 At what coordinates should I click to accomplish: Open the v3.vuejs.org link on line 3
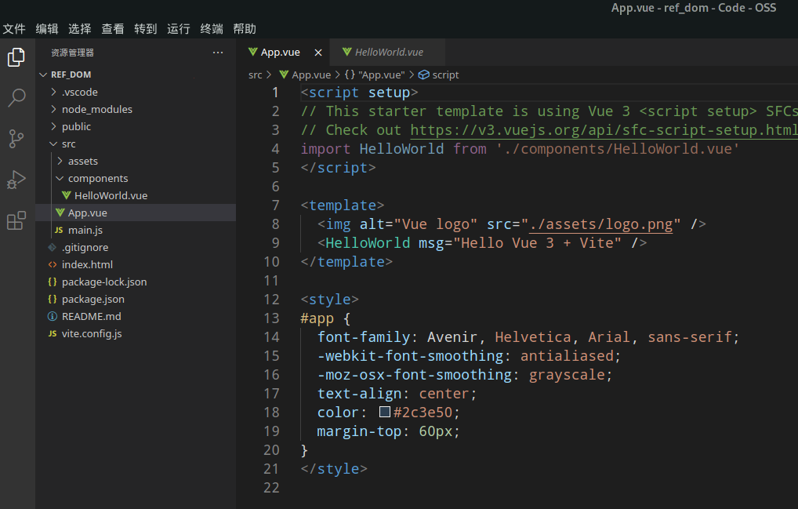[x=604, y=129]
